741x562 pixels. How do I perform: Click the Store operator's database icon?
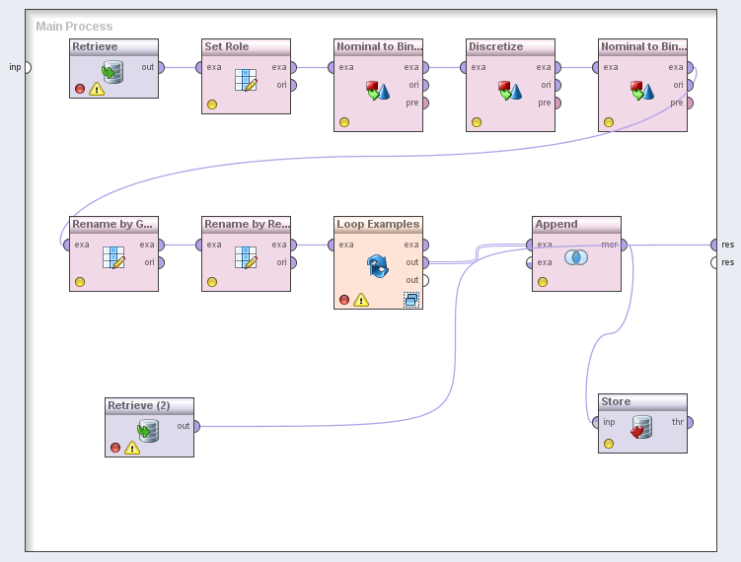click(x=641, y=427)
